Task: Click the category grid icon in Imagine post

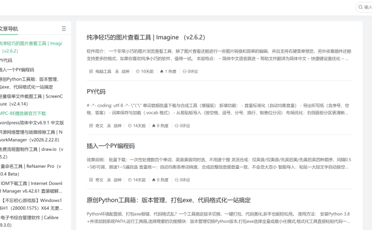Action: (91, 72)
